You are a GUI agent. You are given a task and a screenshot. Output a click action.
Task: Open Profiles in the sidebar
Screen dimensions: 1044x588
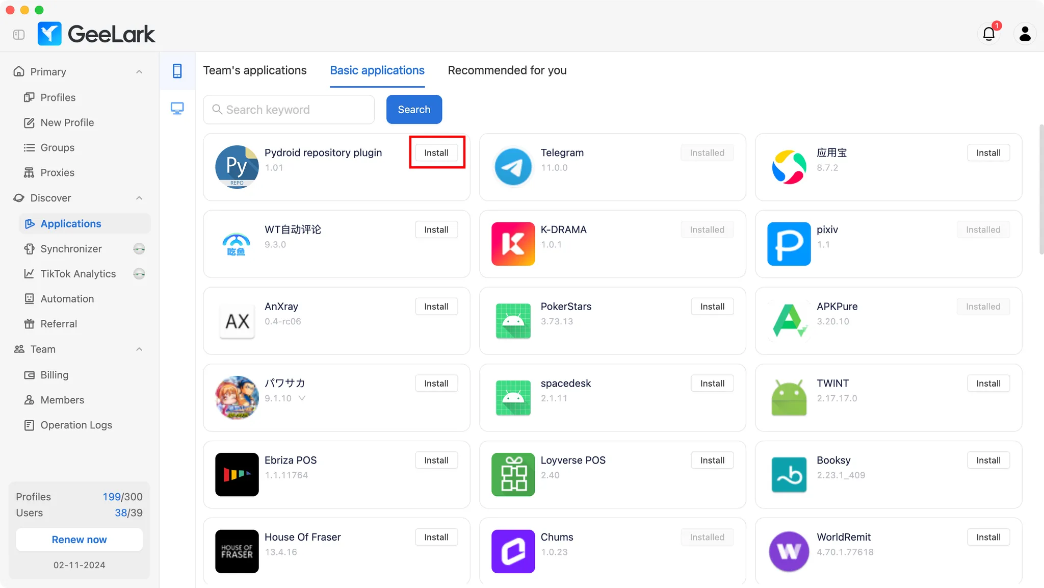pos(58,97)
